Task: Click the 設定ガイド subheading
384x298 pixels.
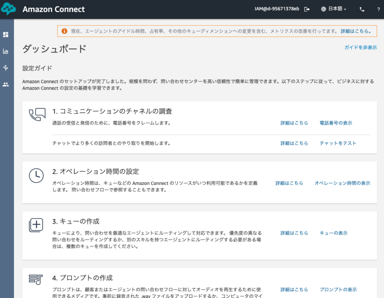Action: point(37,68)
